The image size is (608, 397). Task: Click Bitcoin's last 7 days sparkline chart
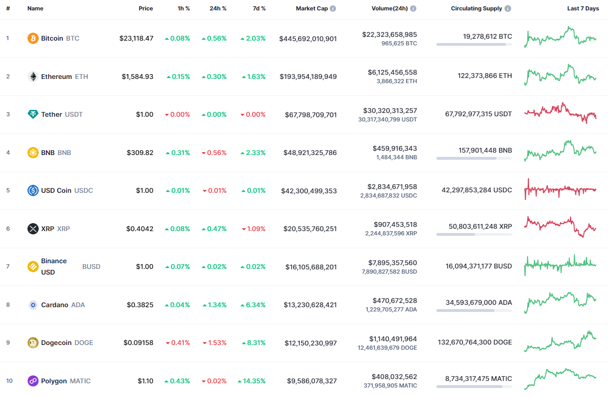[x=560, y=37]
